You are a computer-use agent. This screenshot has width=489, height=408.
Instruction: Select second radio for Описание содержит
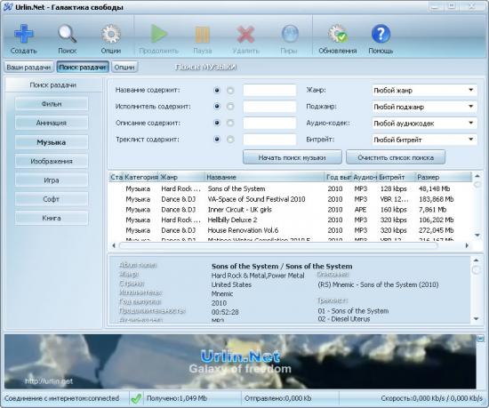point(230,123)
